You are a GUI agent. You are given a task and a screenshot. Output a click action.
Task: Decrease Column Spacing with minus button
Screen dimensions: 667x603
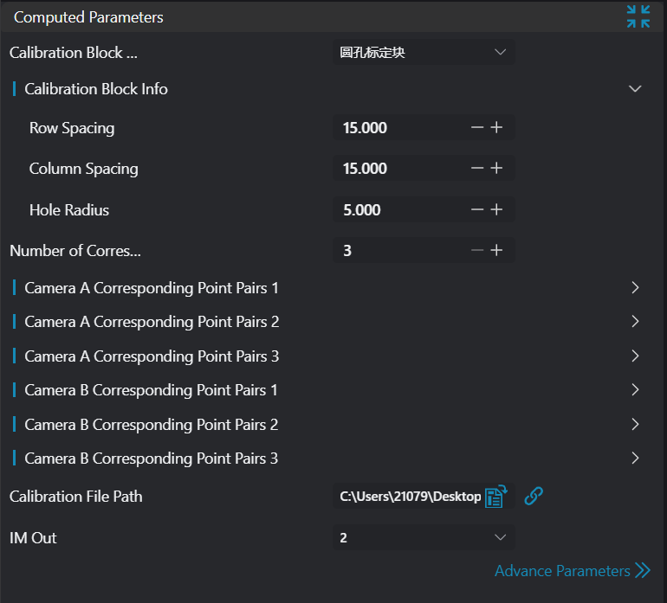(477, 169)
